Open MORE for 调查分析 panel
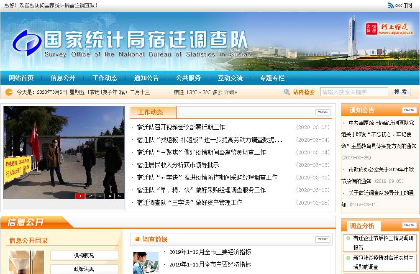 [x=409, y=225]
